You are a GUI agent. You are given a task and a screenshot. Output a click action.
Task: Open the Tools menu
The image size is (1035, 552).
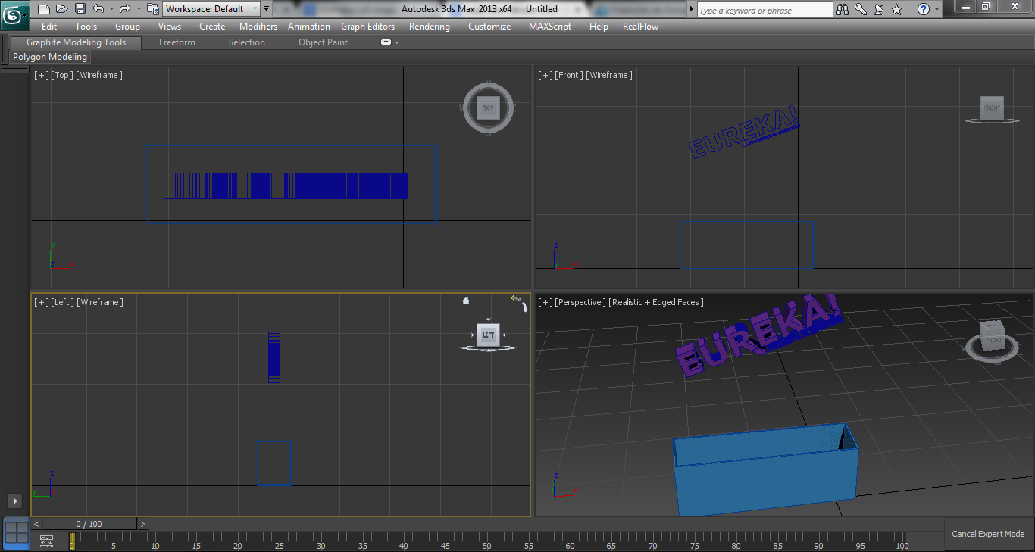[x=86, y=27]
